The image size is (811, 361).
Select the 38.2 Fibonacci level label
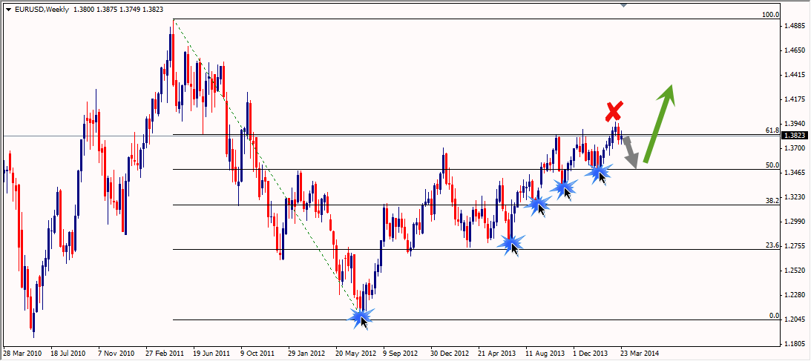[772, 201]
